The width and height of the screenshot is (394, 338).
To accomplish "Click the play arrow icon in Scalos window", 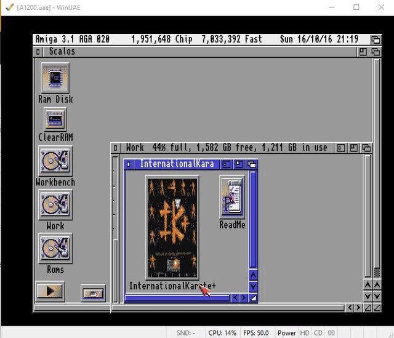I will tap(50, 291).
